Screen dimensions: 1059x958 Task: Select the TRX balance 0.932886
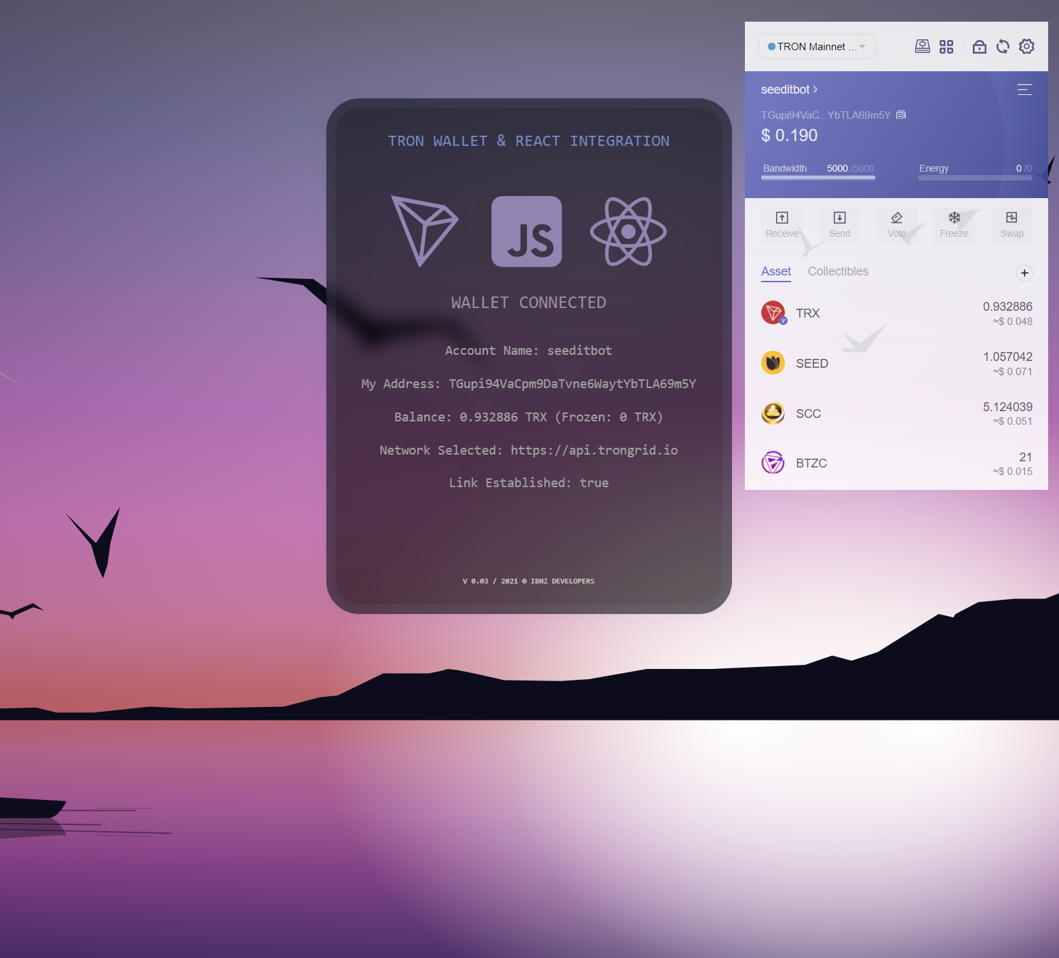(1007, 307)
